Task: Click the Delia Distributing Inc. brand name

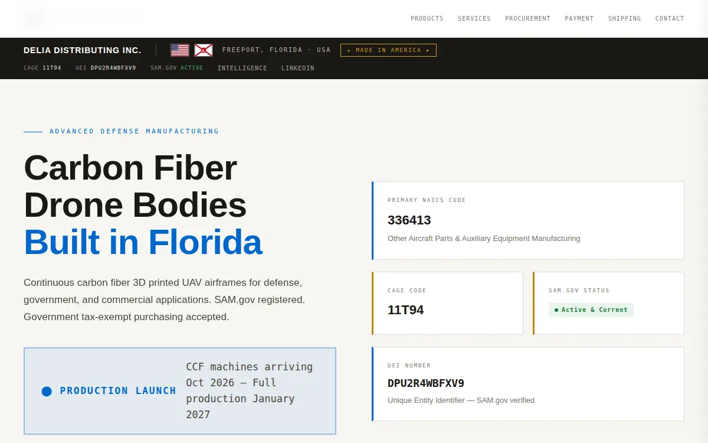Action: 83,50
